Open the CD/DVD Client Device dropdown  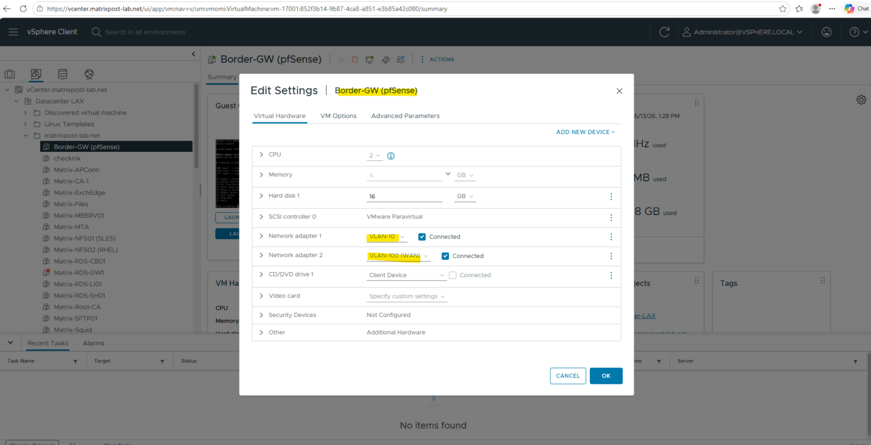click(407, 276)
